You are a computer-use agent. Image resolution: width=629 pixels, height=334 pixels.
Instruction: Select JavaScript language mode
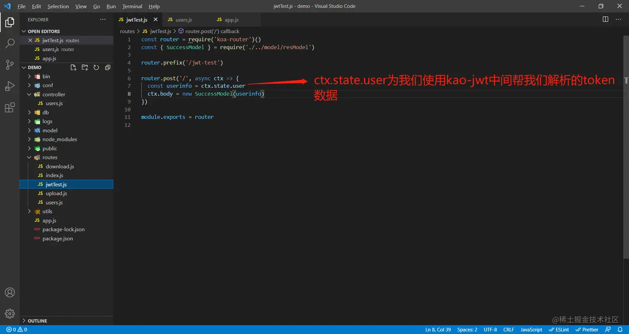pos(531,329)
